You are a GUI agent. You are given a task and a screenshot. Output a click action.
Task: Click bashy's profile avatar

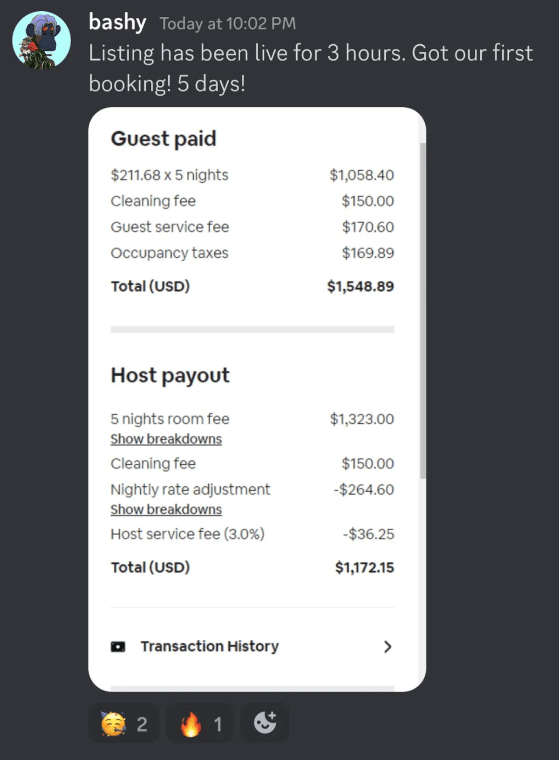(41, 41)
